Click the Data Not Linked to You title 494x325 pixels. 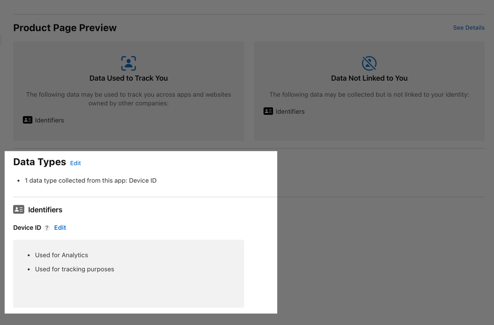[x=369, y=78]
